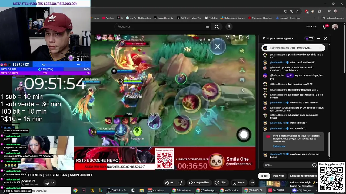Open the Nightbot bookmark
Viewport: 346px width, 194px height.
point(211,18)
